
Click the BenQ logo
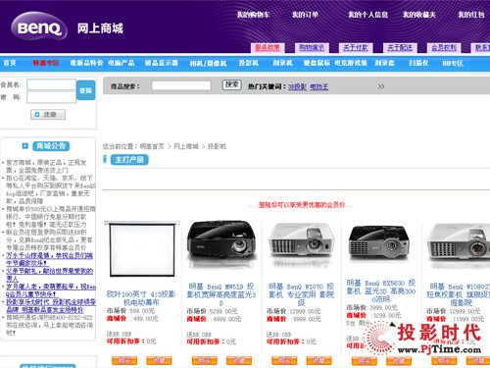coord(39,27)
